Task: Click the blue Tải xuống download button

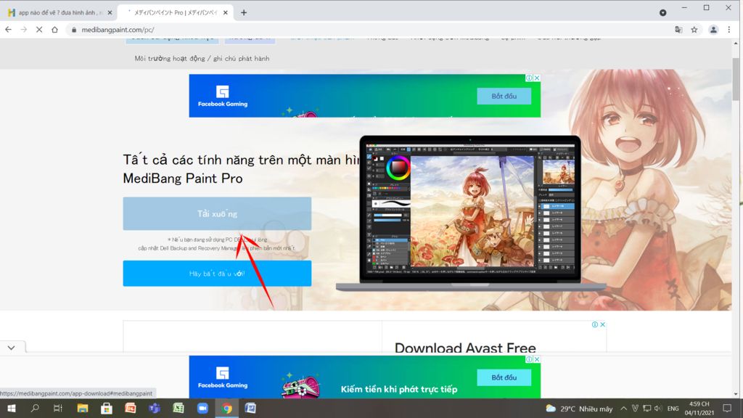Action: point(217,214)
